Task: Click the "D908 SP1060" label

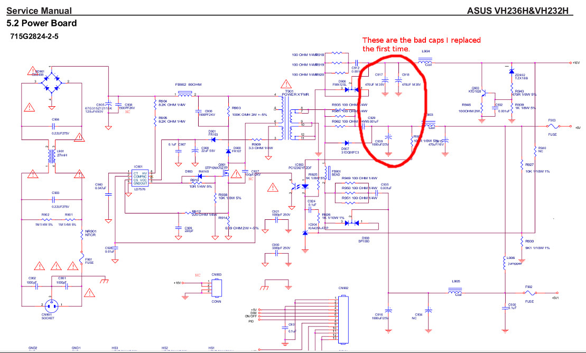Action: point(364,240)
